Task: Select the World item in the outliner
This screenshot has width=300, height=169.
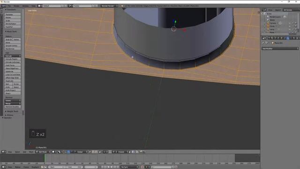Action: (x=272, y=20)
